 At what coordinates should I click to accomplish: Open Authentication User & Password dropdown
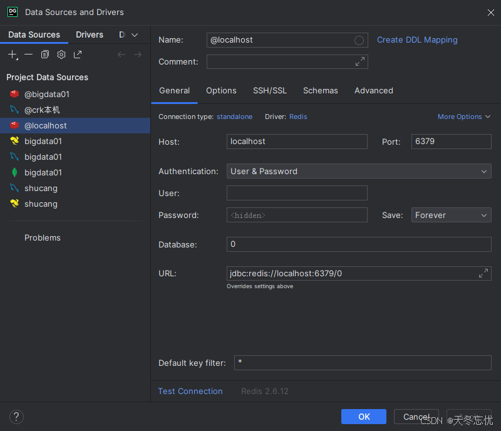[359, 172]
